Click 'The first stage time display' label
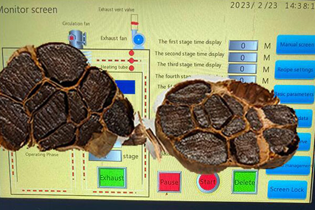 190,42
